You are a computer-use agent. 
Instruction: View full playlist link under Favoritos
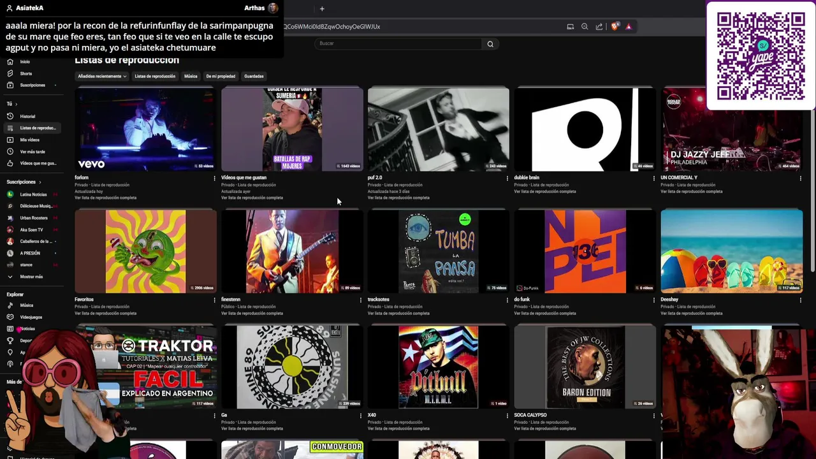[x=105, y=313]
